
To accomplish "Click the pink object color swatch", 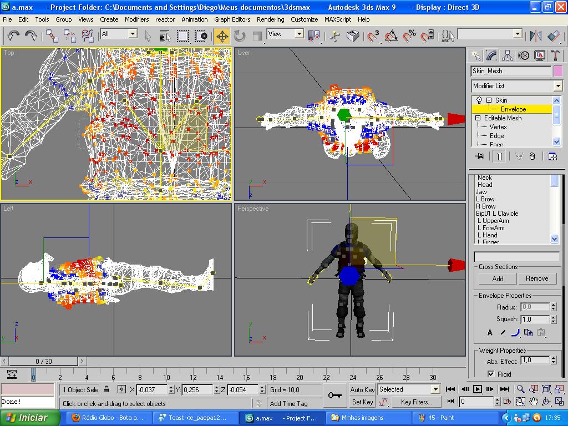I will pos(558,71).
